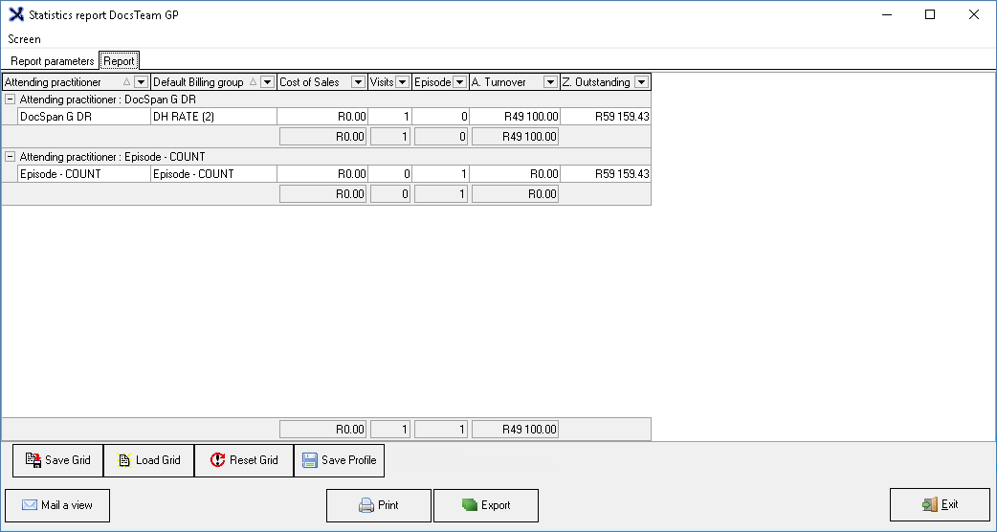This screenshot has height=532, width=997.
Task: Click the Save Profile disk icon
Action: 310,460
